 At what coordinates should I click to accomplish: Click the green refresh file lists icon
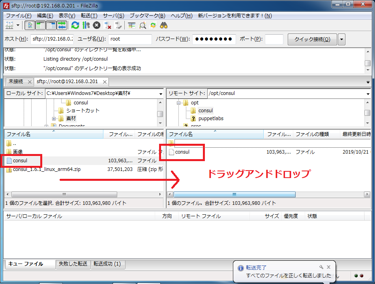[75, 25]
